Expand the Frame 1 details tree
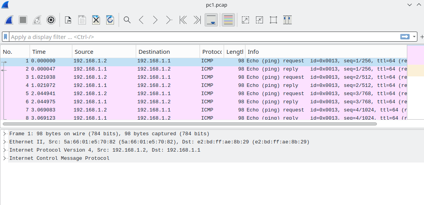This screenshot has height=205, width=424. [5, 134]
